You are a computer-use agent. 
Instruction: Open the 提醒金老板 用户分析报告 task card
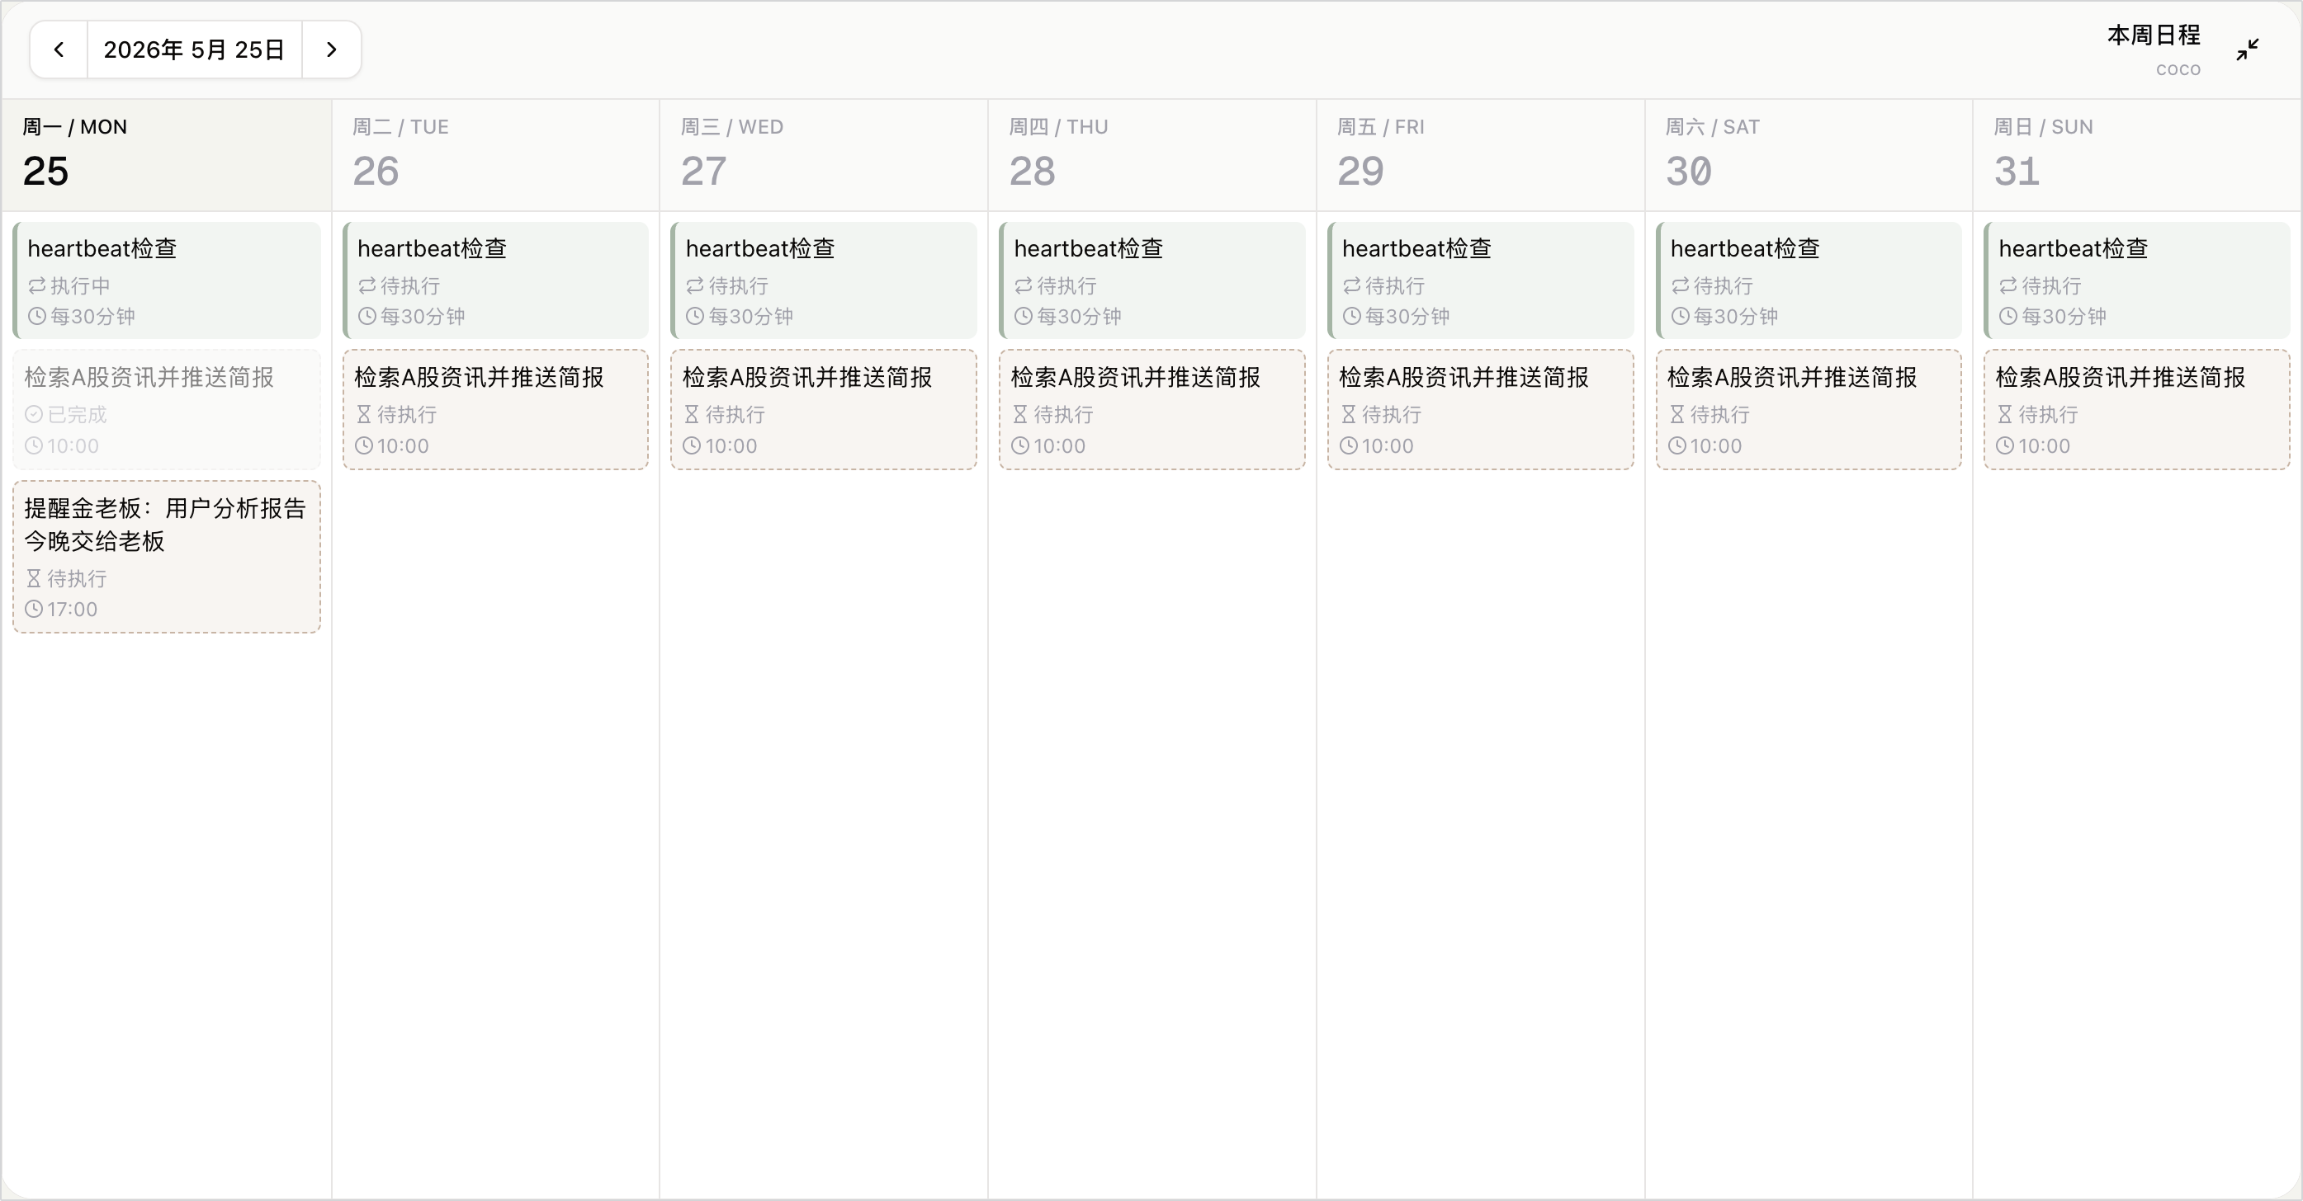[x=166, y=558]
